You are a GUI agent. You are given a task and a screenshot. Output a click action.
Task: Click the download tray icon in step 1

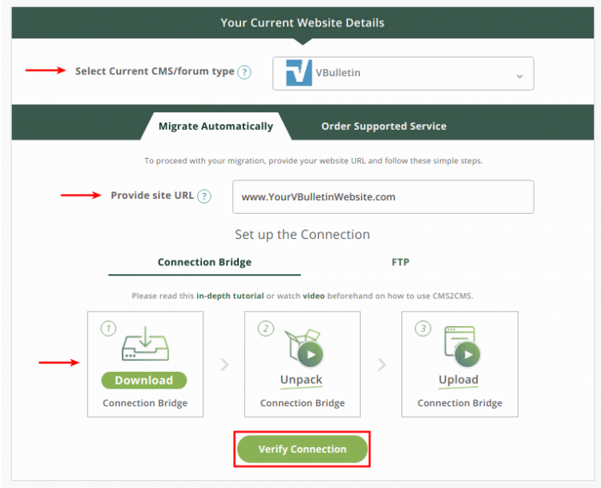click(x=145, y=344)
